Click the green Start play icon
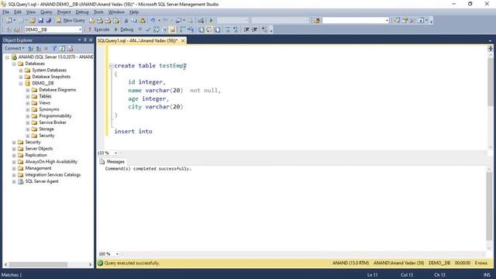Screen dimensions: 496x279 [x=211, y=21]
